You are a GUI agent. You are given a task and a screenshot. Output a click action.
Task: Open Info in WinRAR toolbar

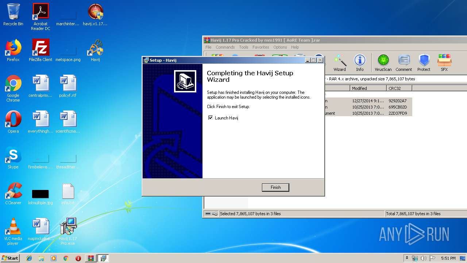click(360, 63)
